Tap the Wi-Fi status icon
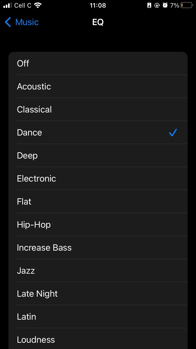This screenshot has height=349, width=196. pyautogui.click(x=38, y=5)
